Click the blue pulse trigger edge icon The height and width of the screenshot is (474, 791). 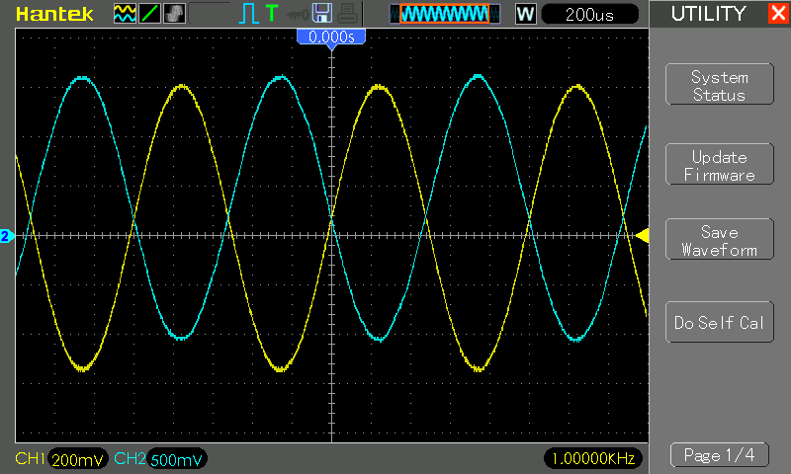(x=248, y=14)
